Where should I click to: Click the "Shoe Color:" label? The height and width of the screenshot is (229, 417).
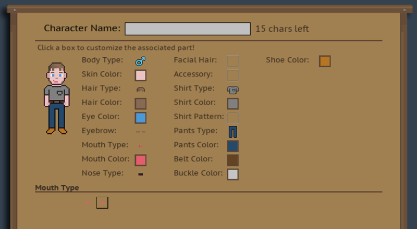[x=288, y=60]
